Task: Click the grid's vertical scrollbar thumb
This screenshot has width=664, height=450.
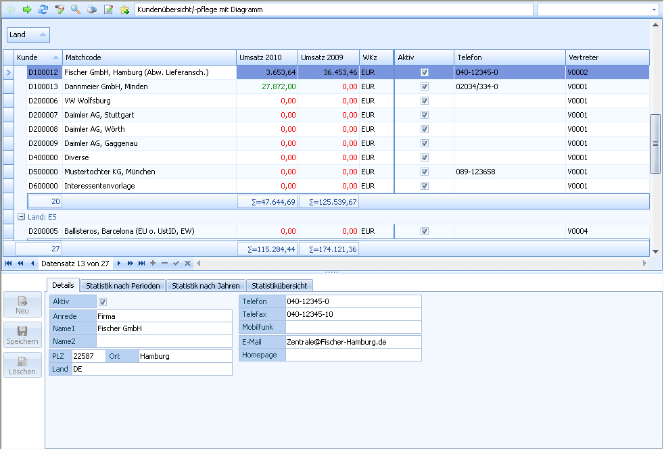Action: 655,144
